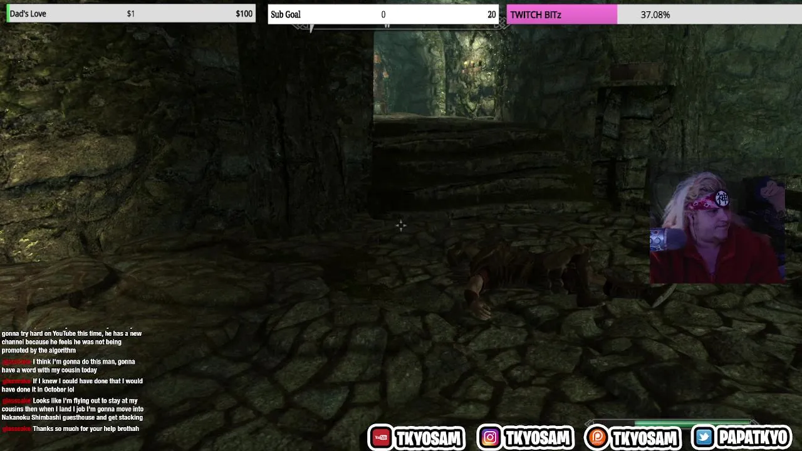Click chat text "gonna try hard on YouTube this time"
Image resolution: width=802 pixels, height=451 pixels.
click(71, 342)
